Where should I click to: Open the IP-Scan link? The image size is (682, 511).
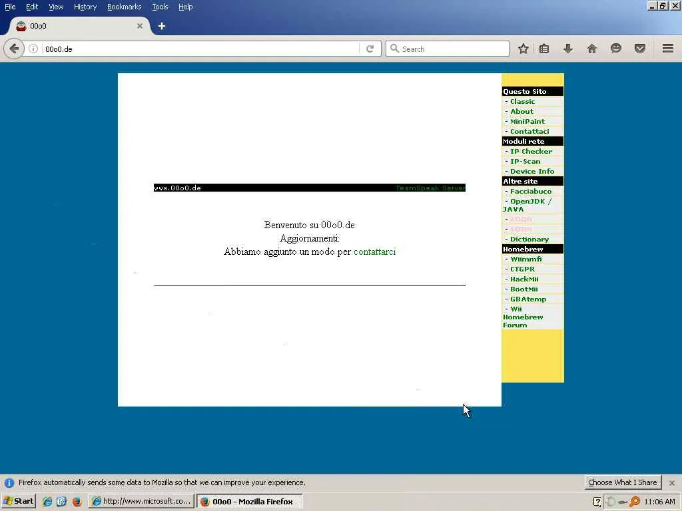[525, 161]
